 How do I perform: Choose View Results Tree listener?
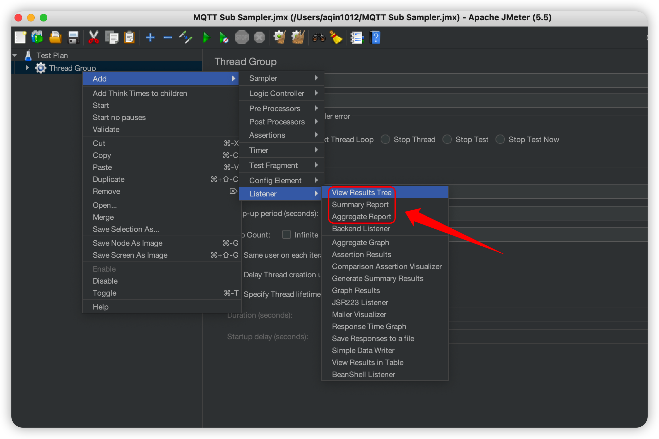pyautogui.click(x=361, y=192)
